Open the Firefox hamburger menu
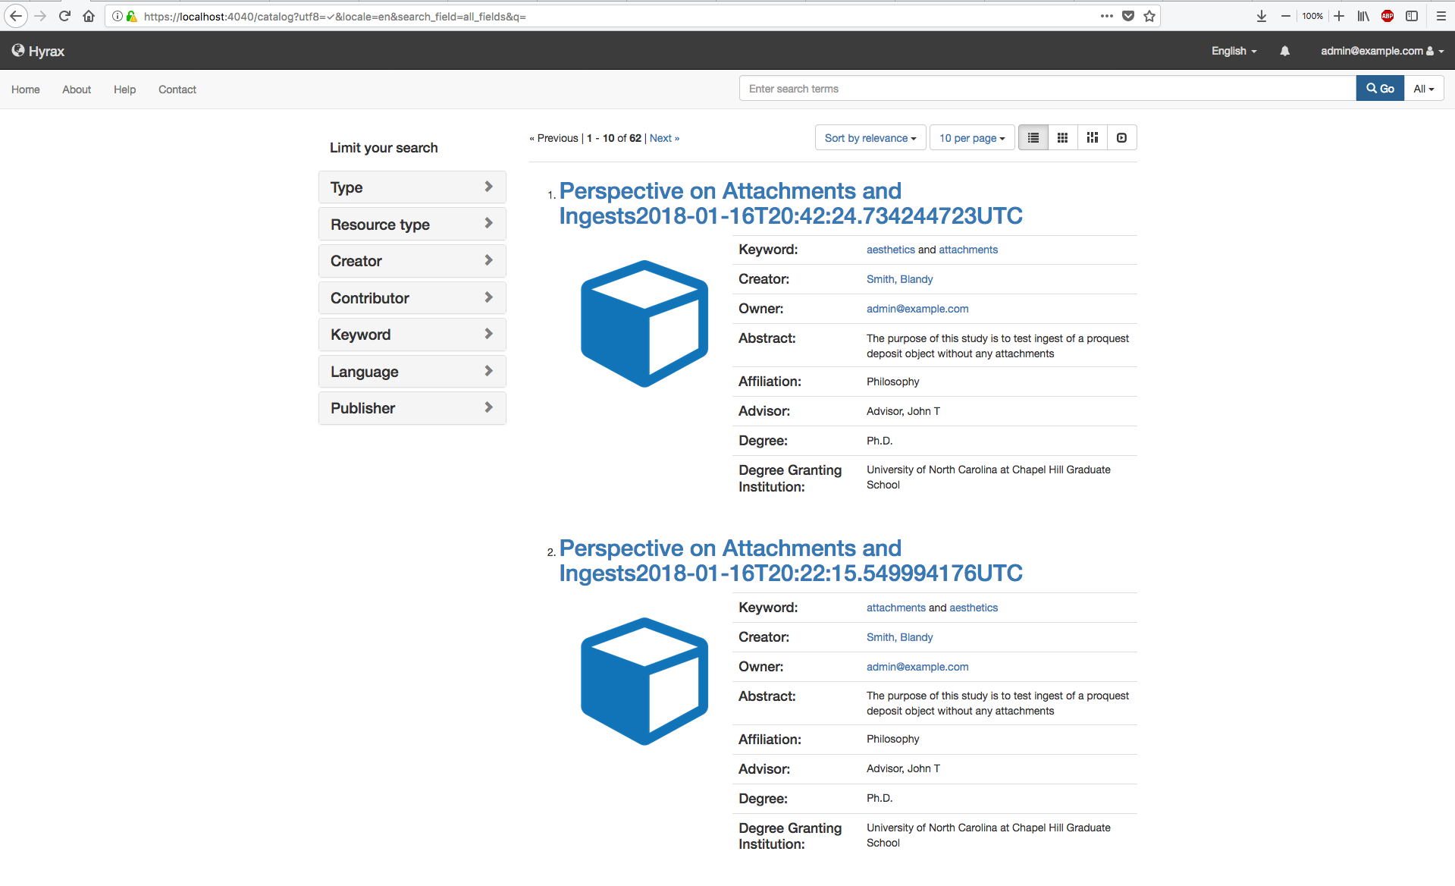The image size is (1455, 886). click(x=1441, y=16)
